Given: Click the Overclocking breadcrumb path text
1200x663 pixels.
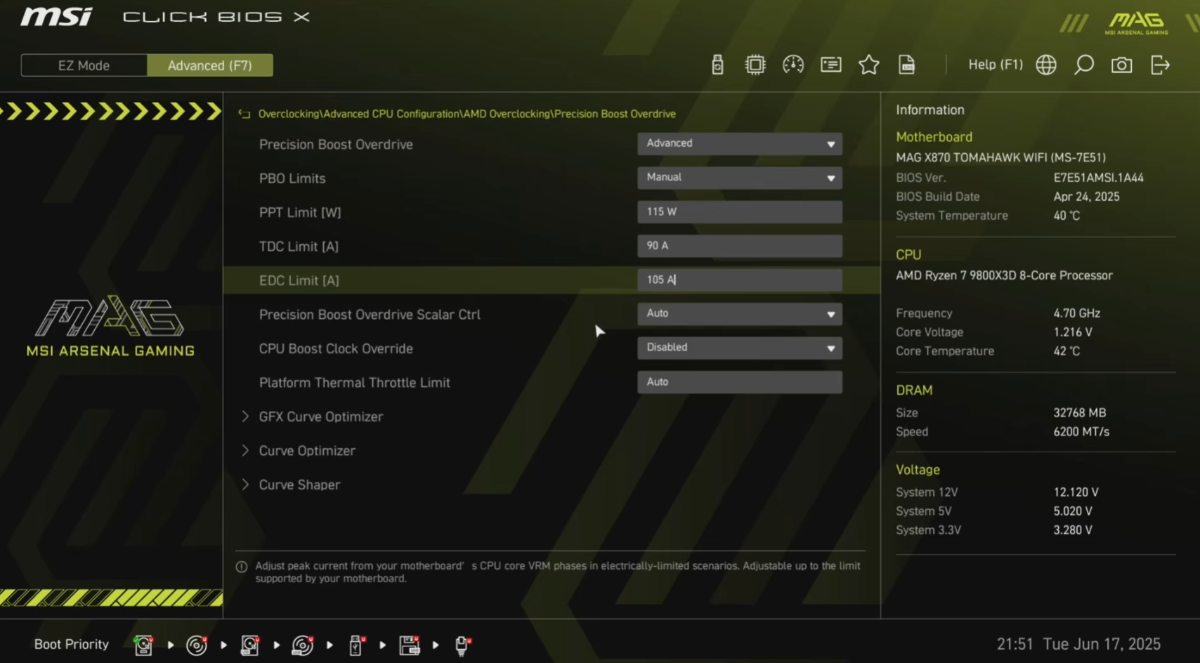Looking at the screenshot, I should tap(467, 114).
